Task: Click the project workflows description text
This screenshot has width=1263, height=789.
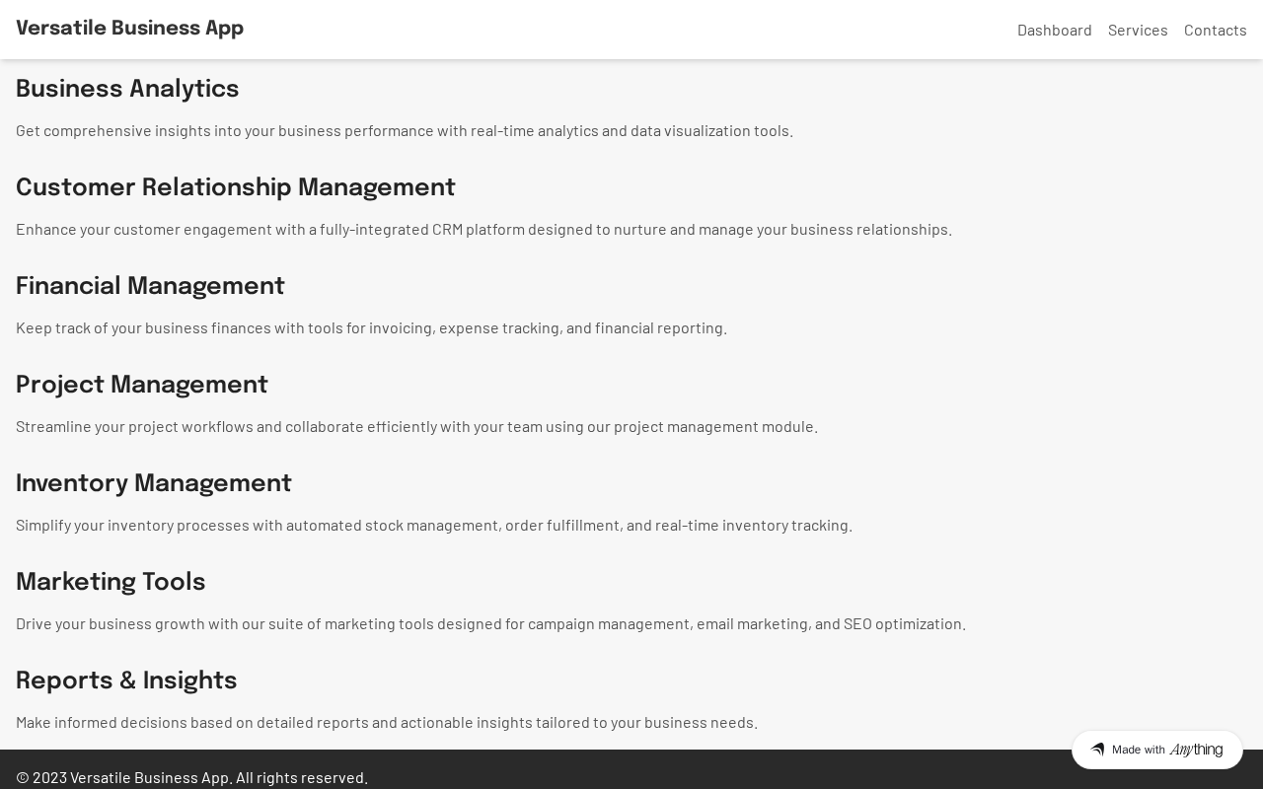Action: [x=416, y=426]
